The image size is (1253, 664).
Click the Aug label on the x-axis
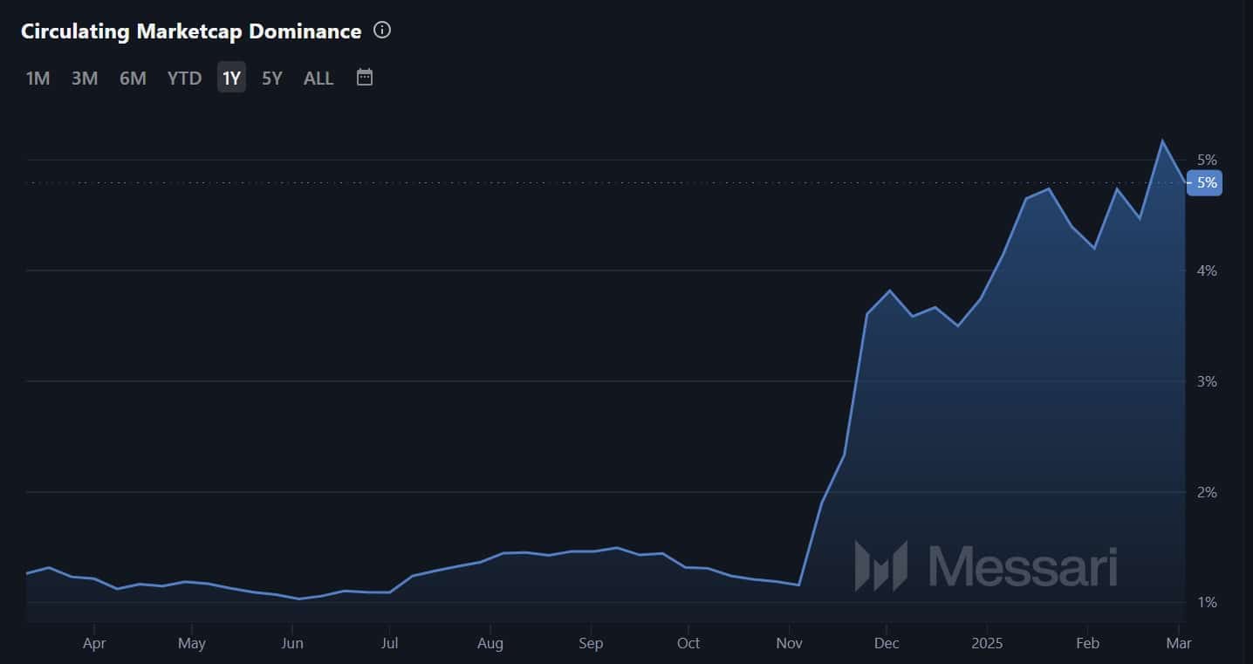[x=490, y=644]
